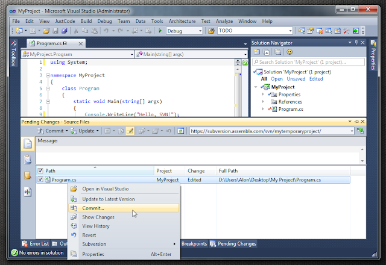This screenshot has height=265, width=386.
Task: Click the Change column header
Action: (x=200, y=171)
